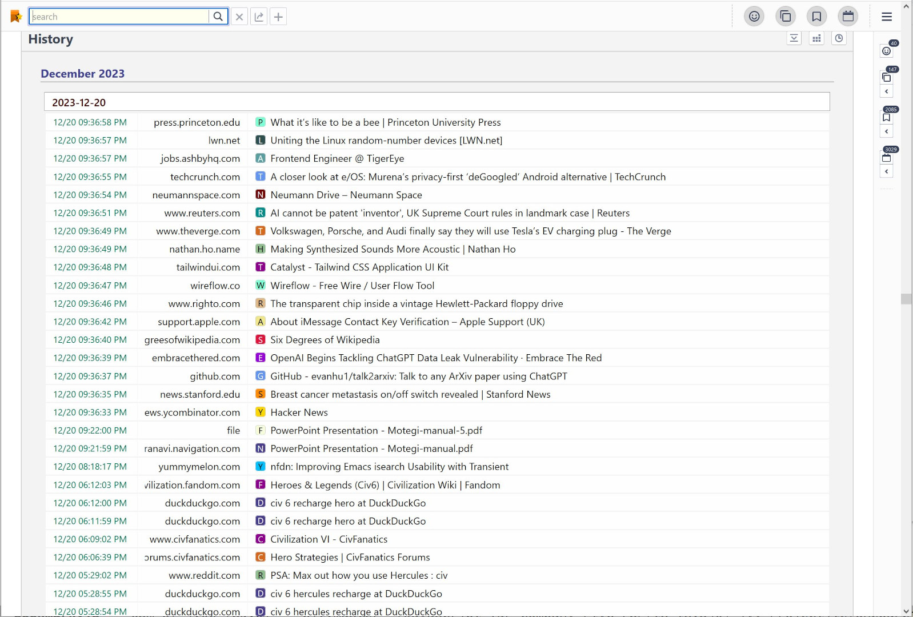Screen dimensions: 913x617
Task: Click the app logo icon beside the search box
Action: coord(16,17)
